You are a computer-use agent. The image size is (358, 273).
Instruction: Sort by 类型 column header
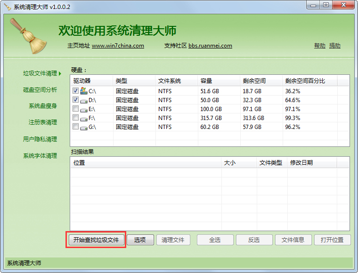(x=134, y=81)
